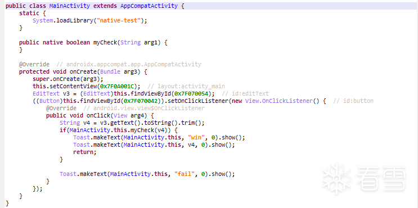Select the myCheck native method name
The width and height of the screenshot is (418, 208).
[x=105, y=43]
